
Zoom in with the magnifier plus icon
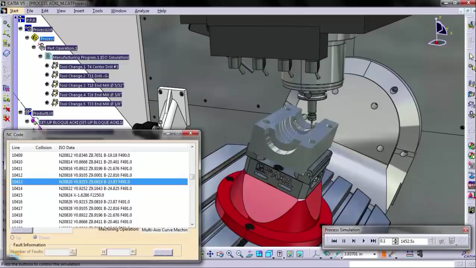tap(230, 254)
